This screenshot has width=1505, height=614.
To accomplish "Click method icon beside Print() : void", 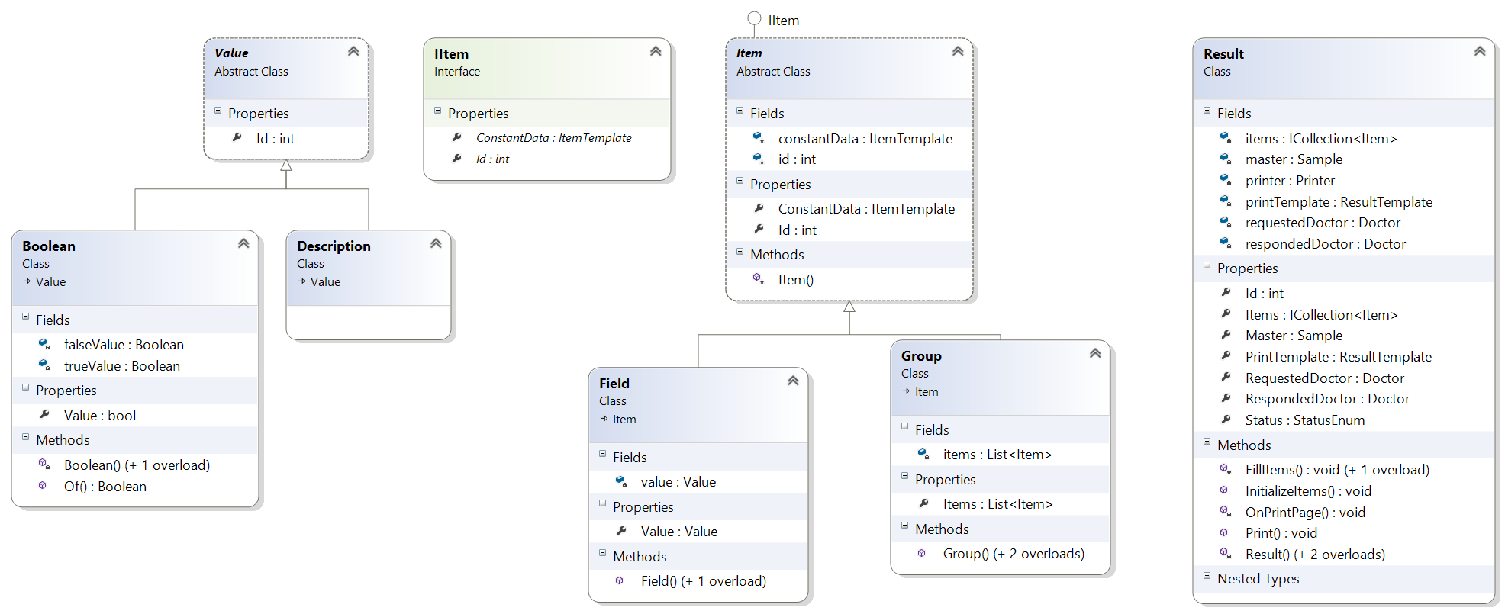I will [x=1224, y=532].
